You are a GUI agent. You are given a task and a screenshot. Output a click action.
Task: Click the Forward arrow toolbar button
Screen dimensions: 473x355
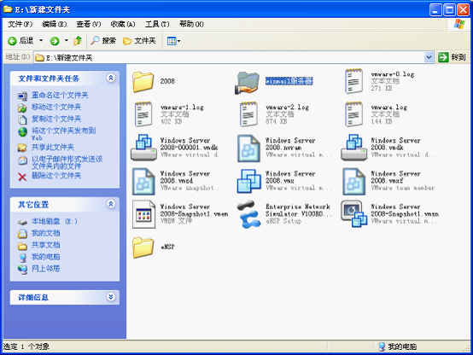pyautogui.click(x=55, y=41)
